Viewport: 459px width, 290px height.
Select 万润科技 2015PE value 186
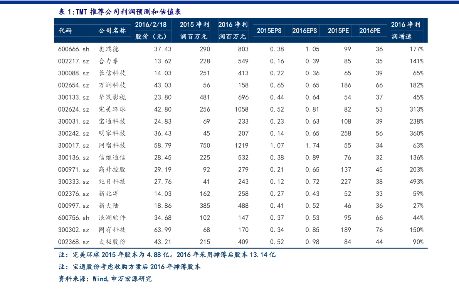[346, 85]
